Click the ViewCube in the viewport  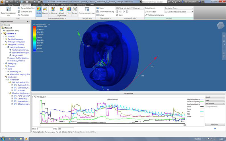tap(221, 26)
